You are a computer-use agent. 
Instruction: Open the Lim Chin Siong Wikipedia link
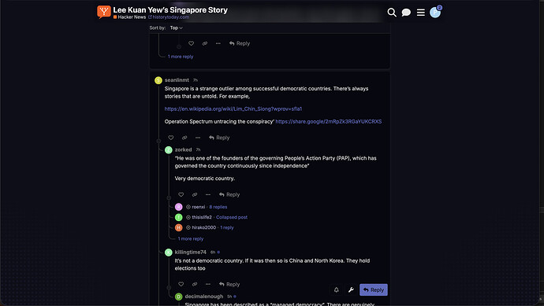coord(233,109)
